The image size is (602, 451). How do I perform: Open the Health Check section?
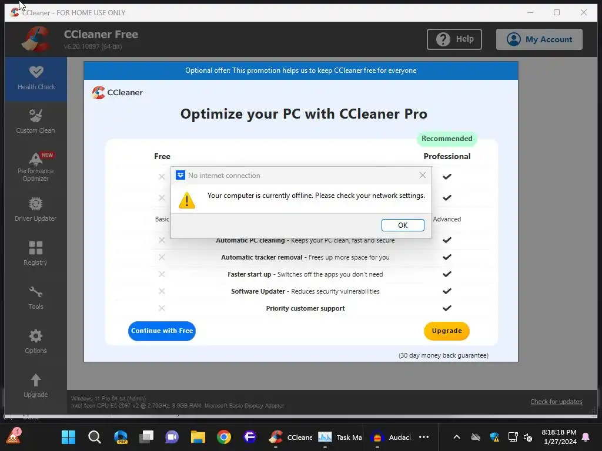click(x=36, y=79)
